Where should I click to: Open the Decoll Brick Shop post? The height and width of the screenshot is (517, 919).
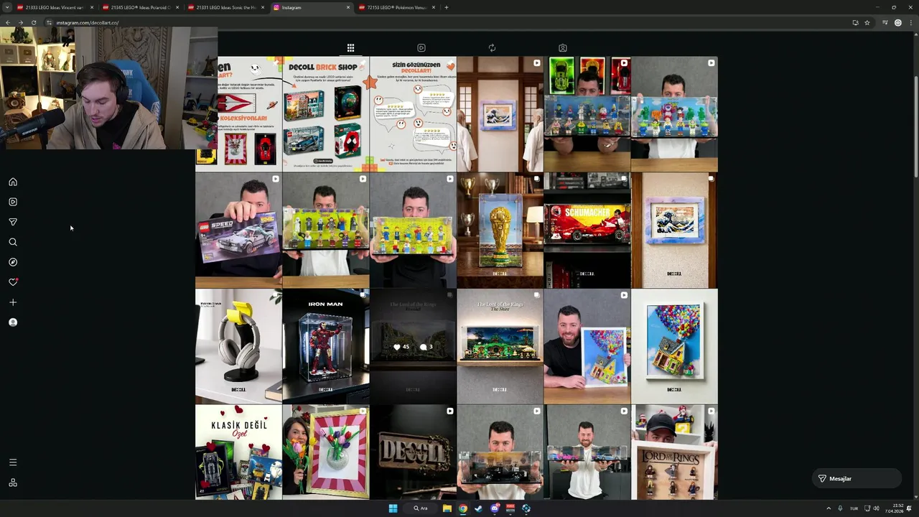326,113
